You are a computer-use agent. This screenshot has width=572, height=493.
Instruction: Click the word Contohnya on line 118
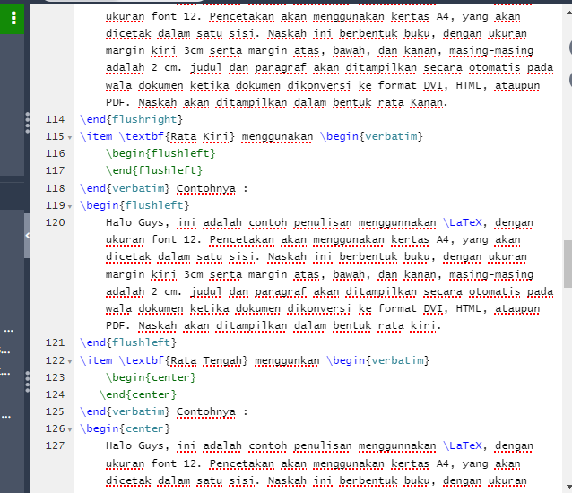click(x=205, y=188)
